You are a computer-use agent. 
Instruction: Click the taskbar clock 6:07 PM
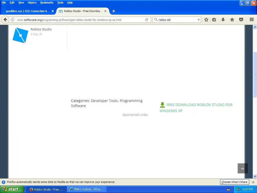coord(248,189)
